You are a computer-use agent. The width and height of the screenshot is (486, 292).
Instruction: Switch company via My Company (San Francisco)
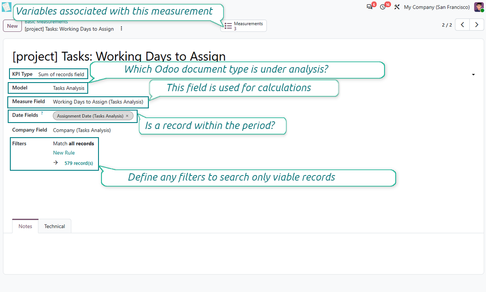pos(437,7)
